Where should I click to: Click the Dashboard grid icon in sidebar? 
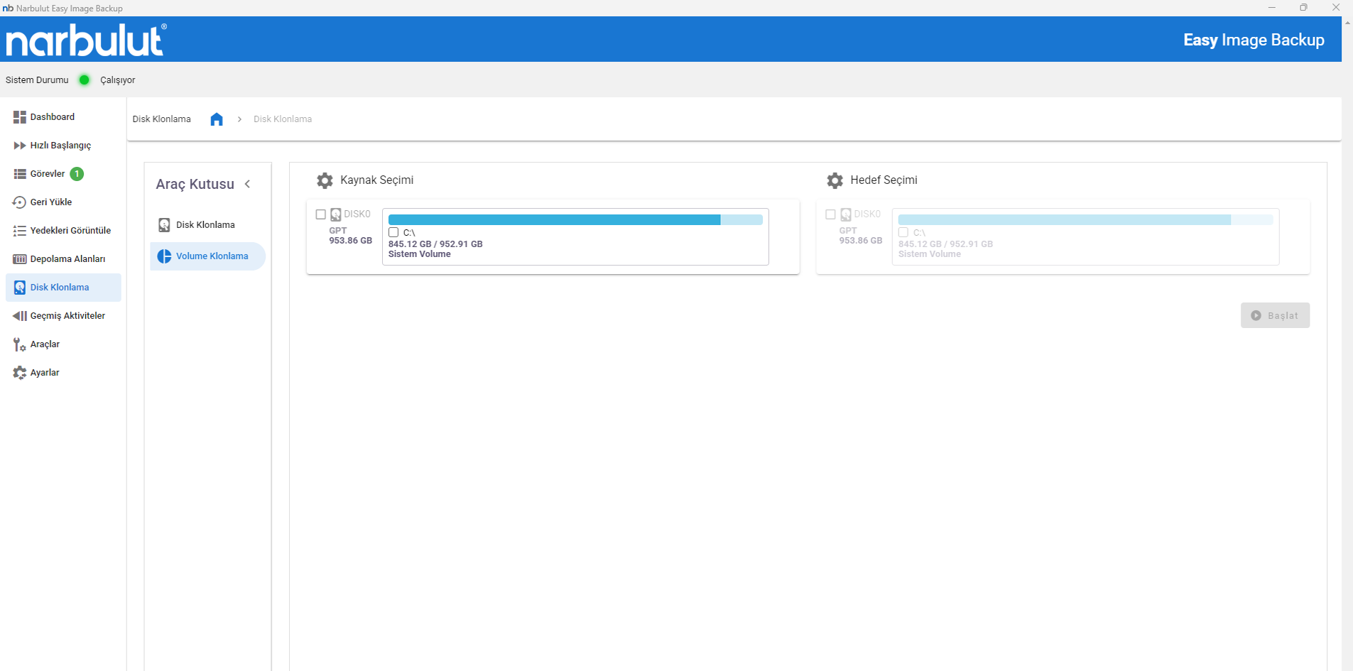[19, 117]
